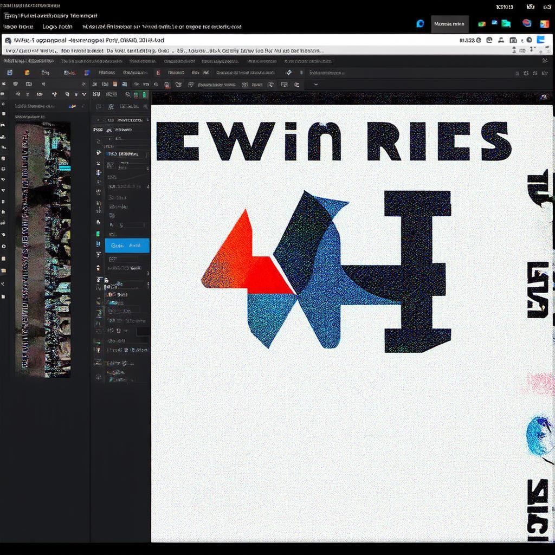Toggle the green indicator in the layer list column
The height and width of the screenshot is (555, 555).
click(98, 234)
